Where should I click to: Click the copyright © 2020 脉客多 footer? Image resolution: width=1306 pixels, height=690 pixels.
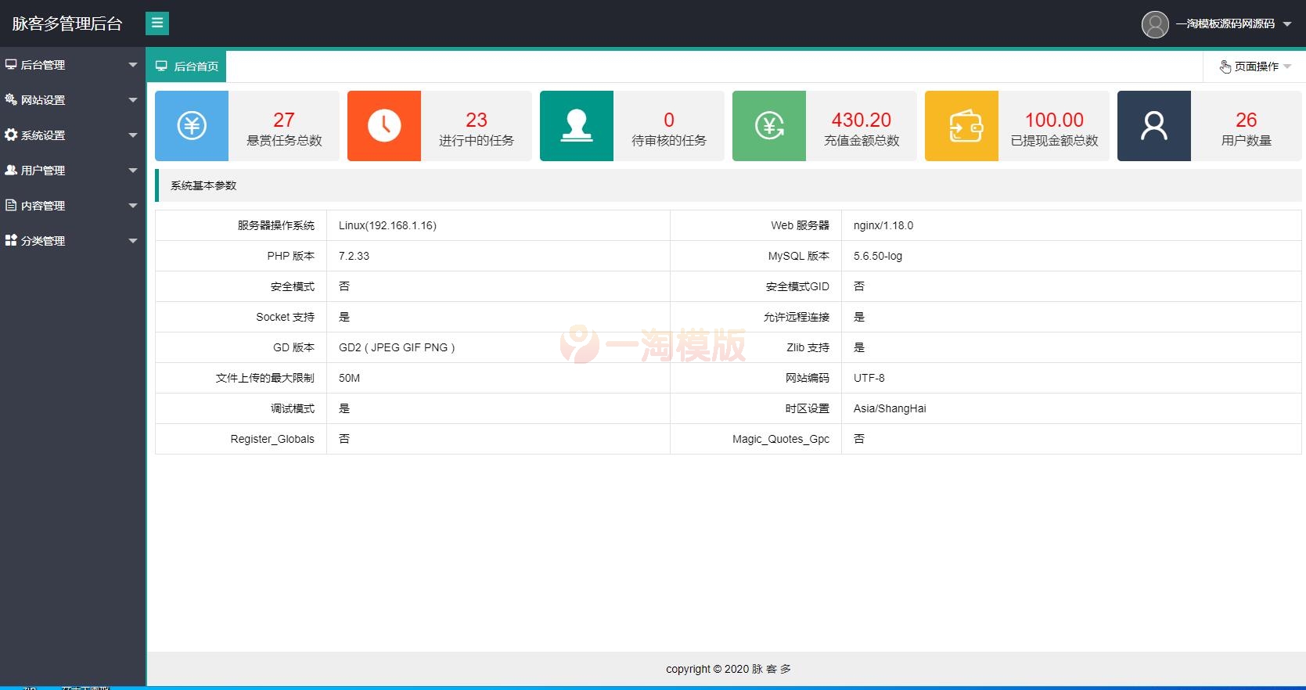pos(729,669)
